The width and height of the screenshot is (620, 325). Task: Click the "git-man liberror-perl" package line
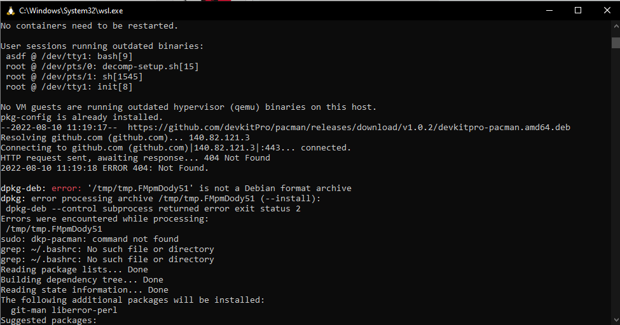pos(64,310)
